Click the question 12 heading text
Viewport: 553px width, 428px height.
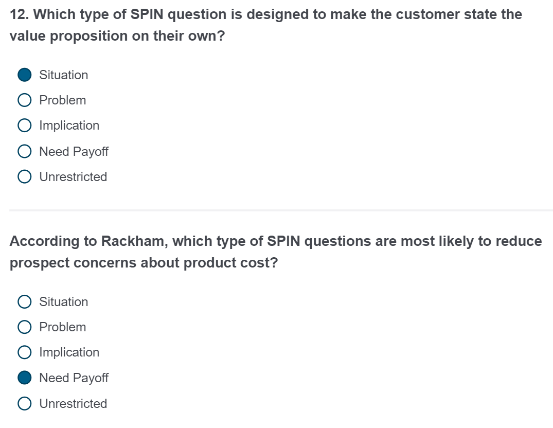(x=265, y=25)
